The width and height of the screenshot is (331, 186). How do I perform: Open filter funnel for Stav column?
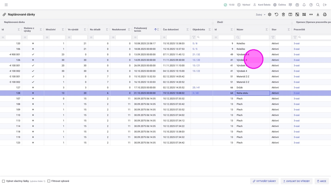pyautogui.click(x=273, y=37)
